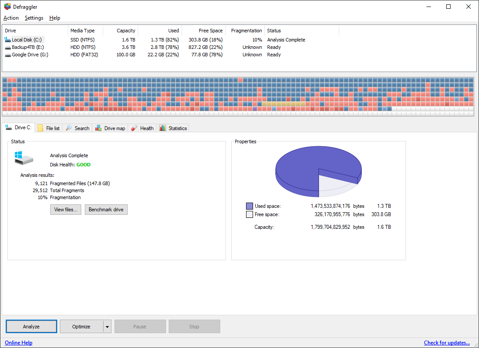Open the Online Help link
The height and width of the screenshot is (348, 479).
[19, 342]
